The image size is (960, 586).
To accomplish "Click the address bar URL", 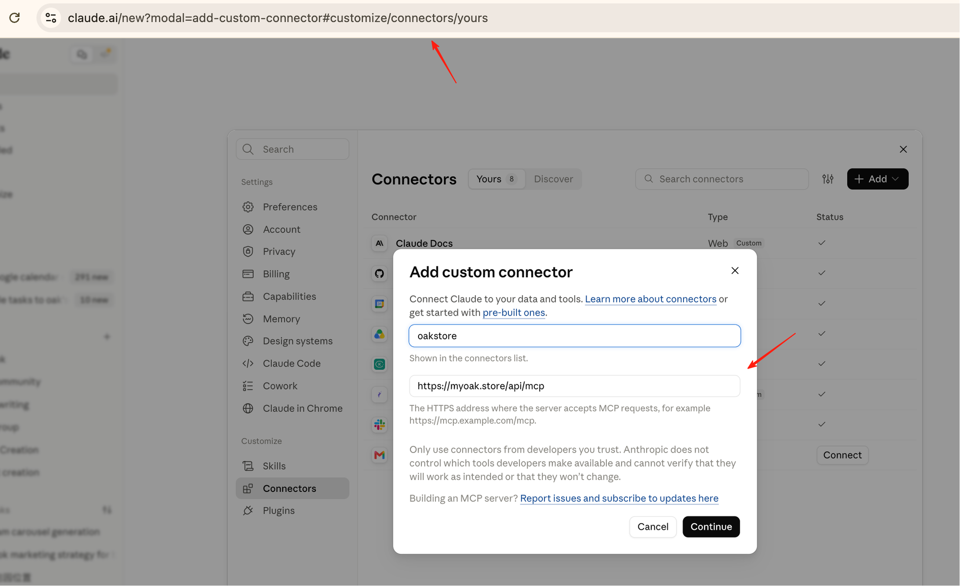I will click(277, 18).
